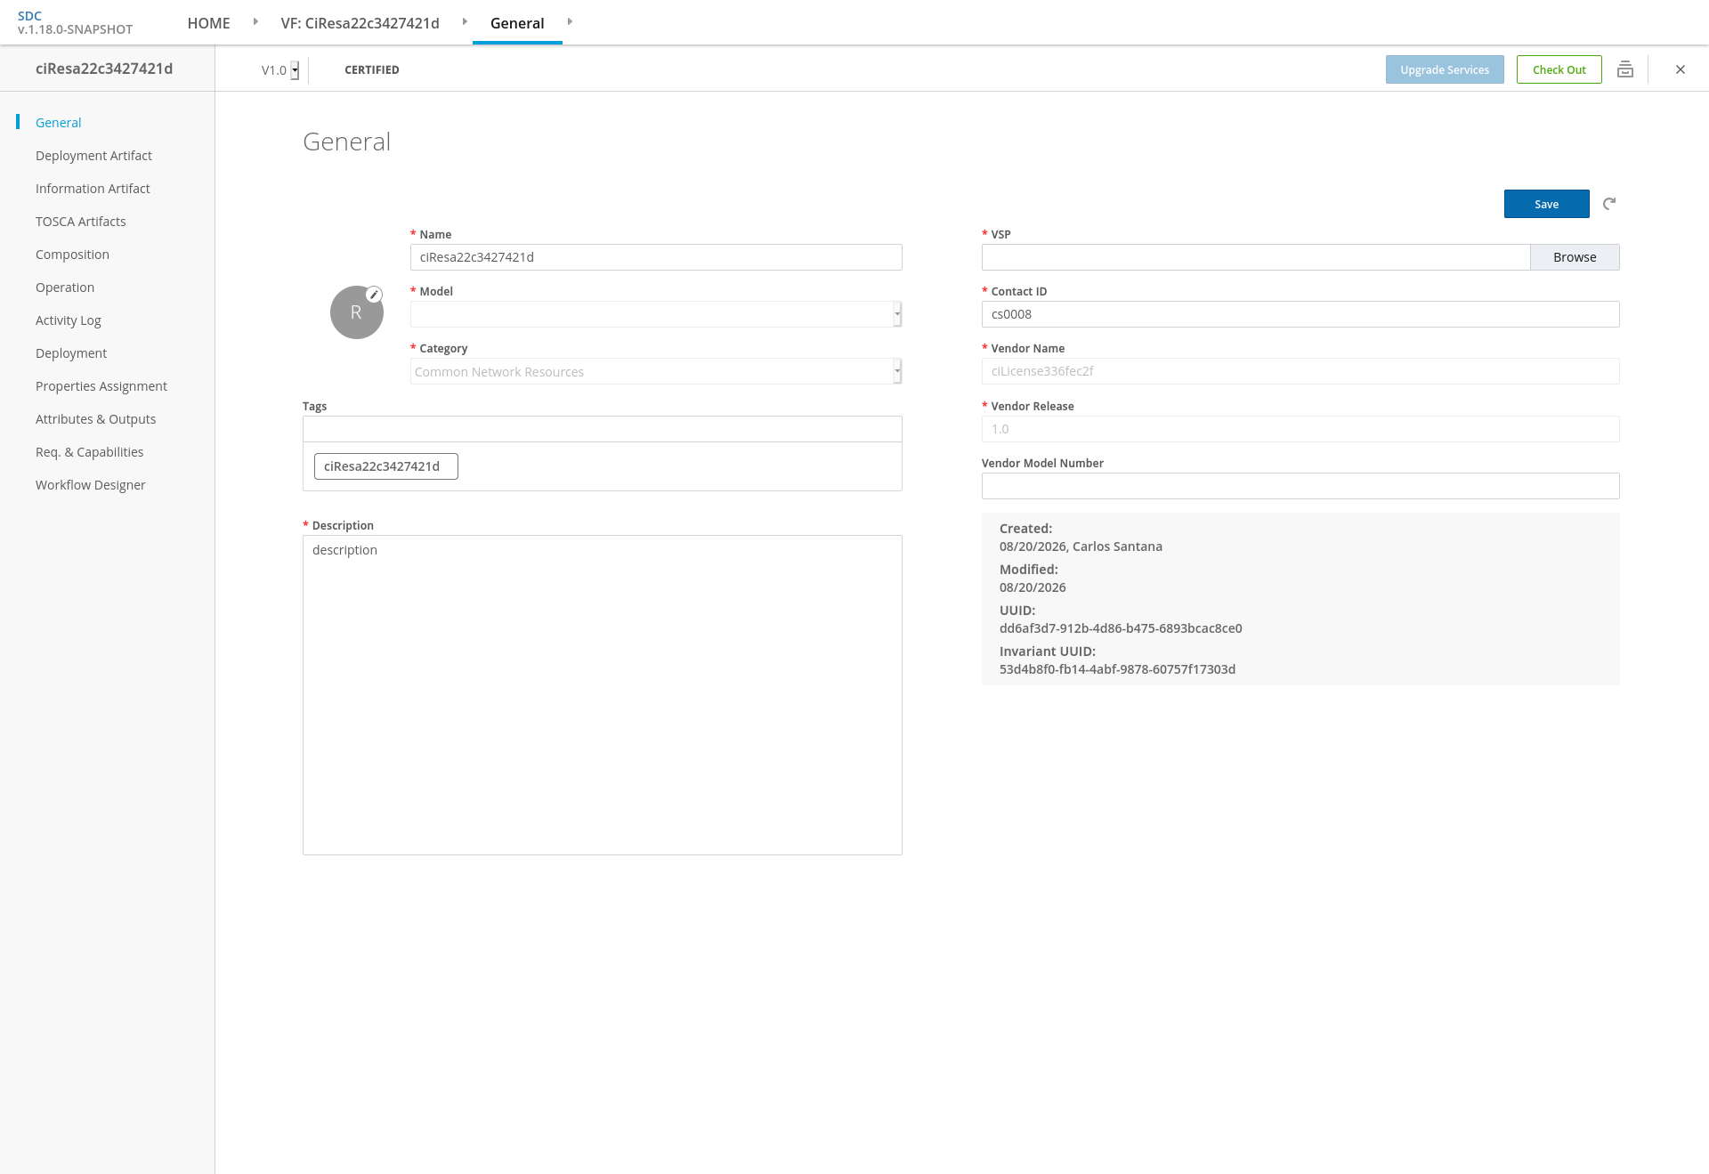Click the Check Out button
Viewport: 1709px width, 1174px height.
coord(1559,69)
